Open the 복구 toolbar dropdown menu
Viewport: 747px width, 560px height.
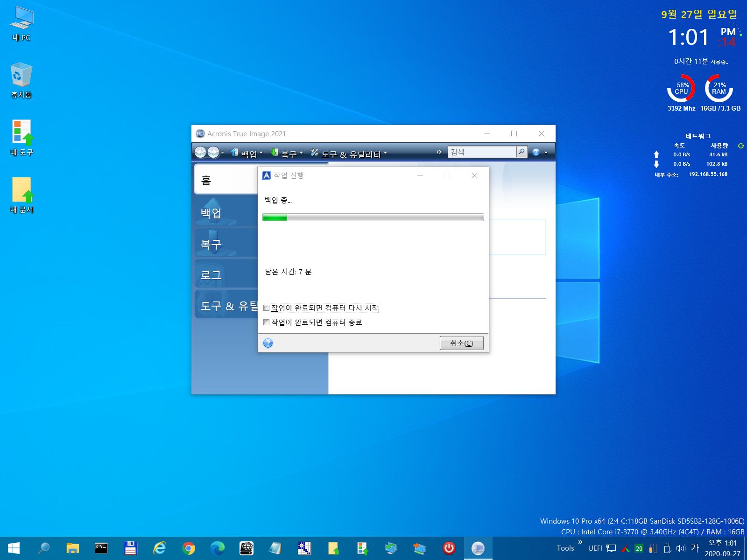pos(288,153)
